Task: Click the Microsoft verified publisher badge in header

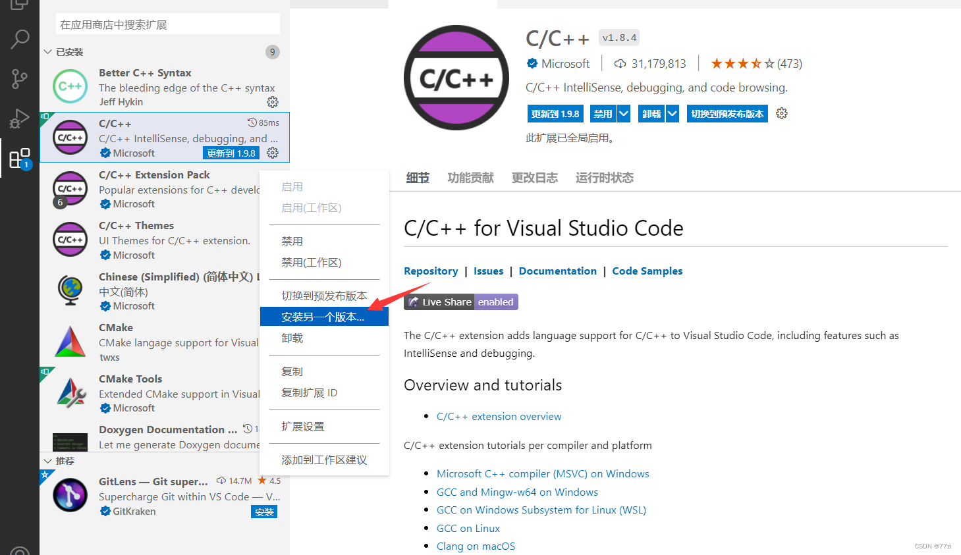Action: tap(532, 63)
